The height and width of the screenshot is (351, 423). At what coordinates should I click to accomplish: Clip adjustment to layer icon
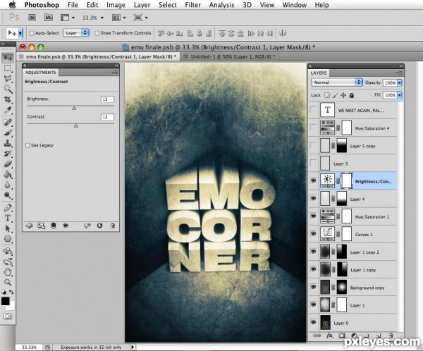coord(53,226)
